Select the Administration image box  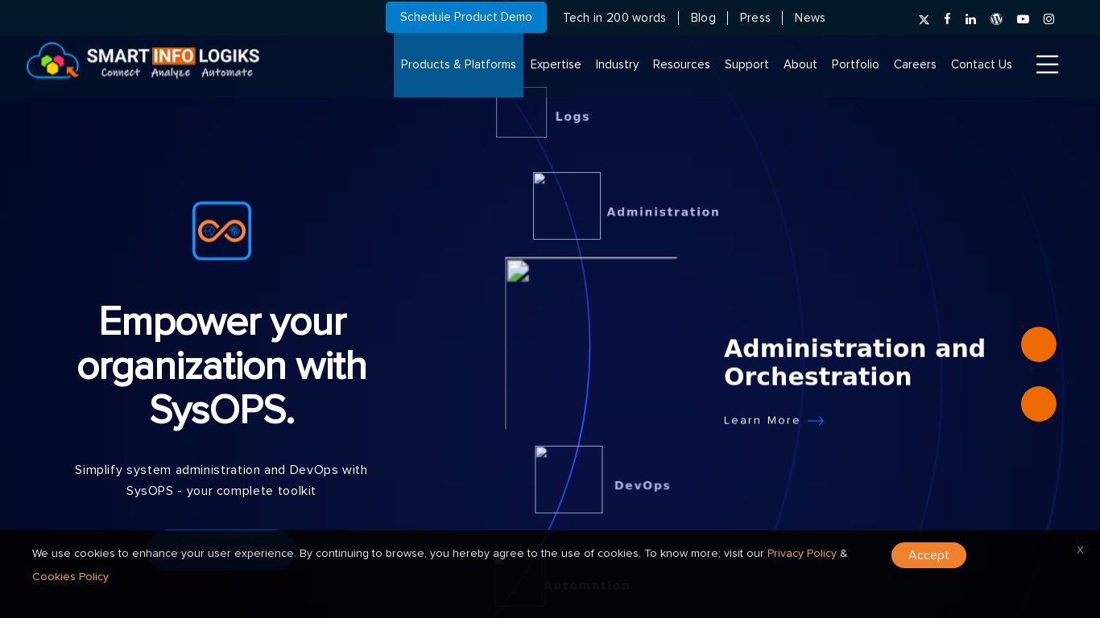567,206
